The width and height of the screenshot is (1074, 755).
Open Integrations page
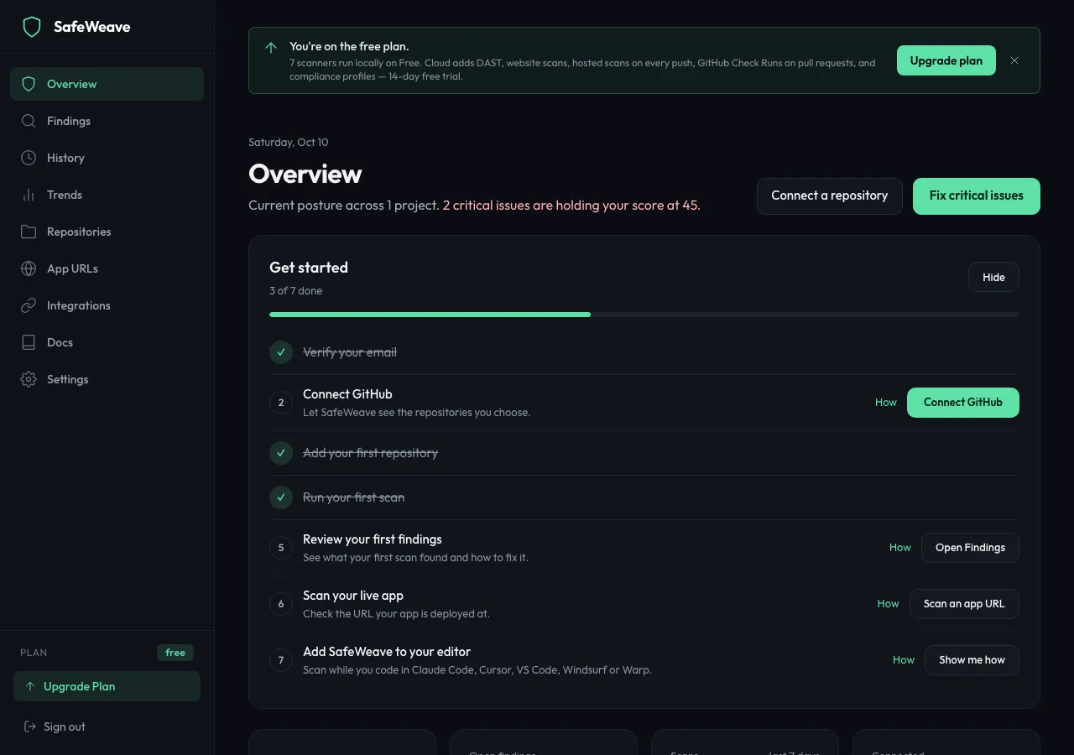coord(107,305)
